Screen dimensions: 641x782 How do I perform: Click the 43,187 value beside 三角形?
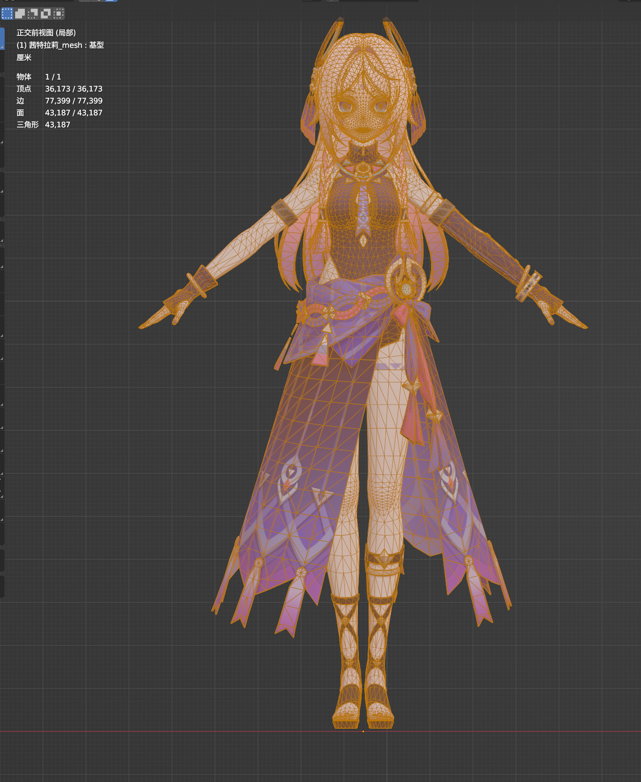[x=57, y=125]
